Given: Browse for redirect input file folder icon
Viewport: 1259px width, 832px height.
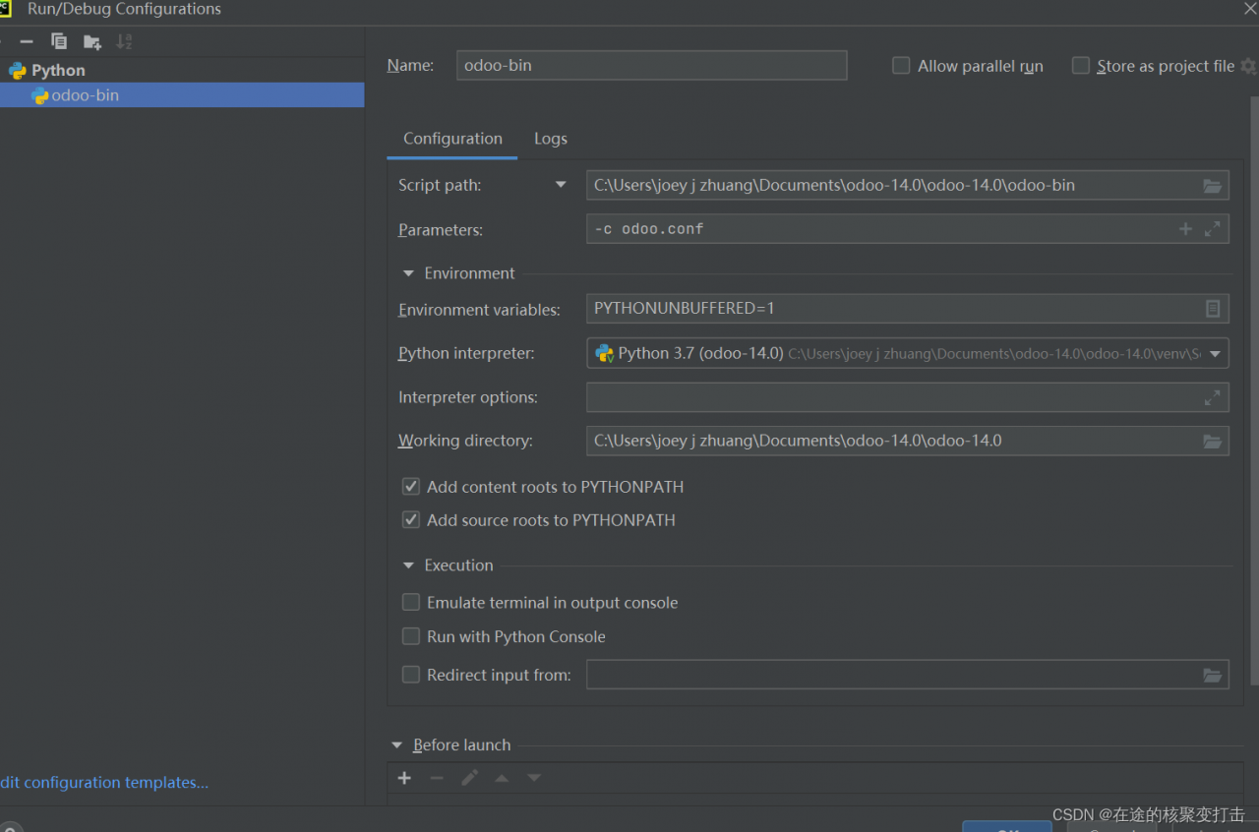Looking at the screenshot, I should click(1212, 676).
